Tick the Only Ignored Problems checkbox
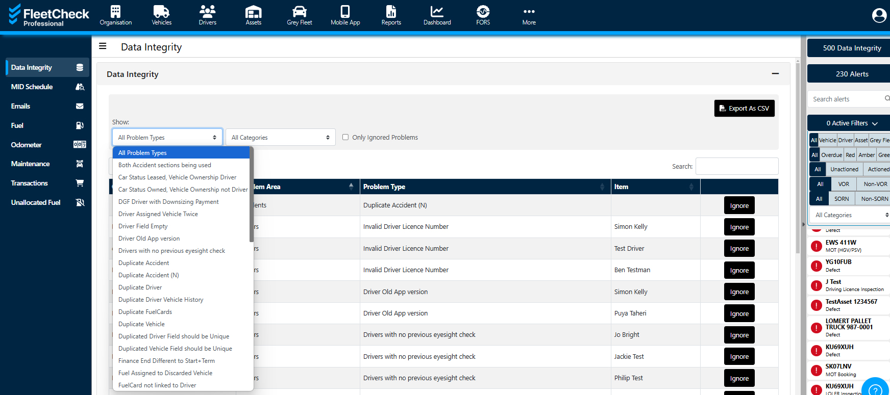This screenshot has height=395, width=890. [345, 137]
